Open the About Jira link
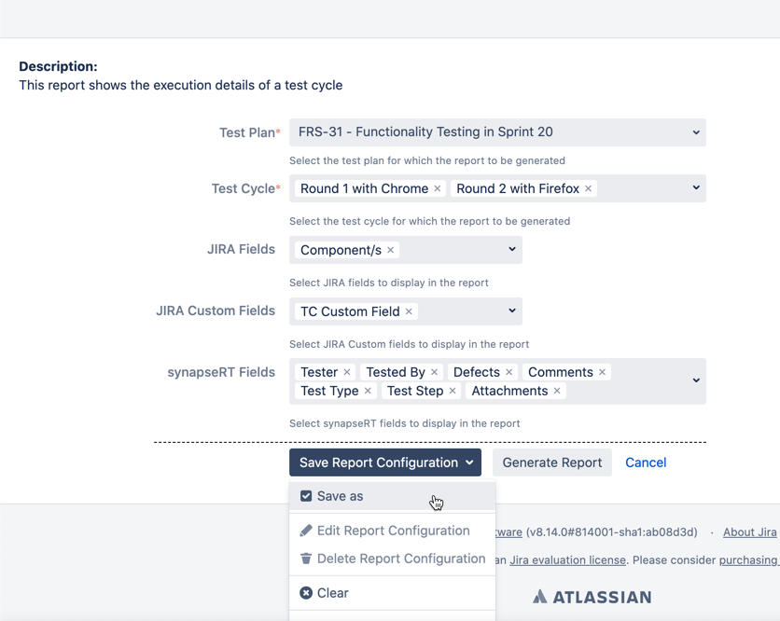This screenshot has height=621, width=780. pos(749,532)
